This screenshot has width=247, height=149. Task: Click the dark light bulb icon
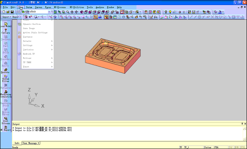click(x=166, y=12)
